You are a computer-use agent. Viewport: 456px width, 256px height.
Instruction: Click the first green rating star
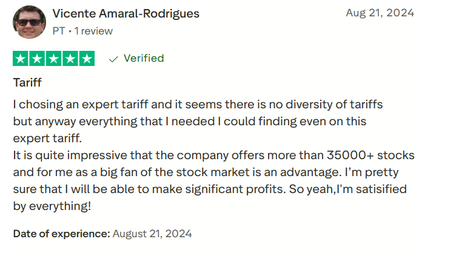pos(21,59)
